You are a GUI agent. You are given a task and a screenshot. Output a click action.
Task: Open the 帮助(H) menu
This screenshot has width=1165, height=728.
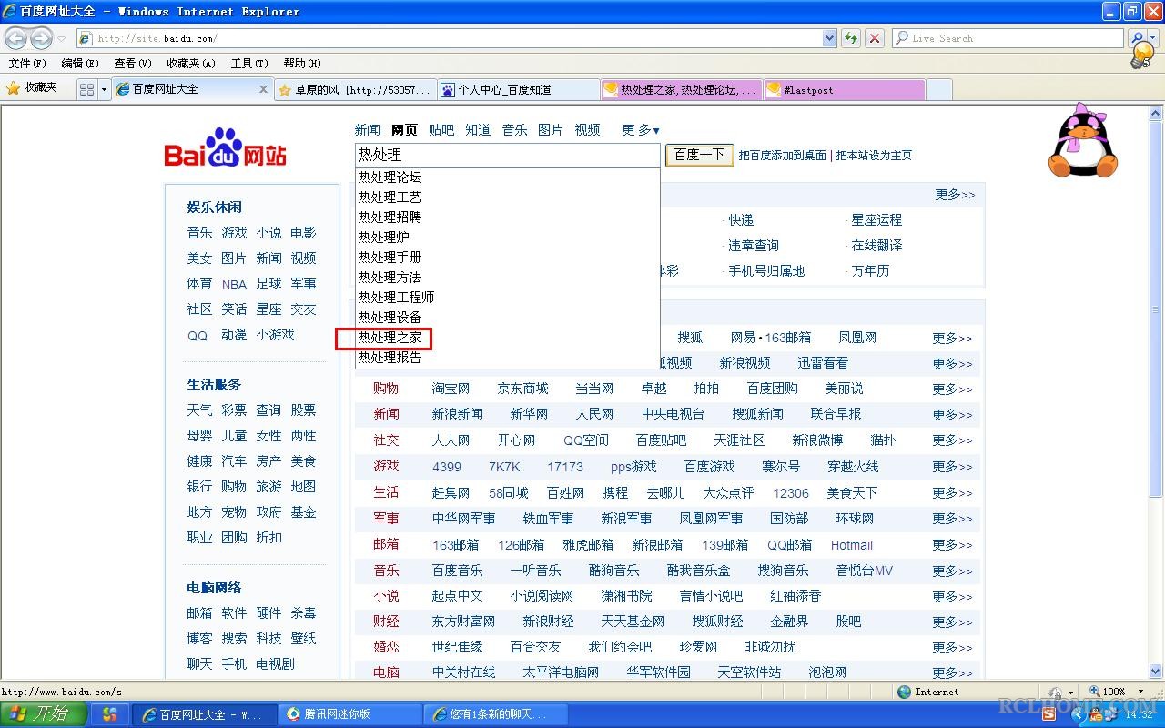click(x=302, y=64)
